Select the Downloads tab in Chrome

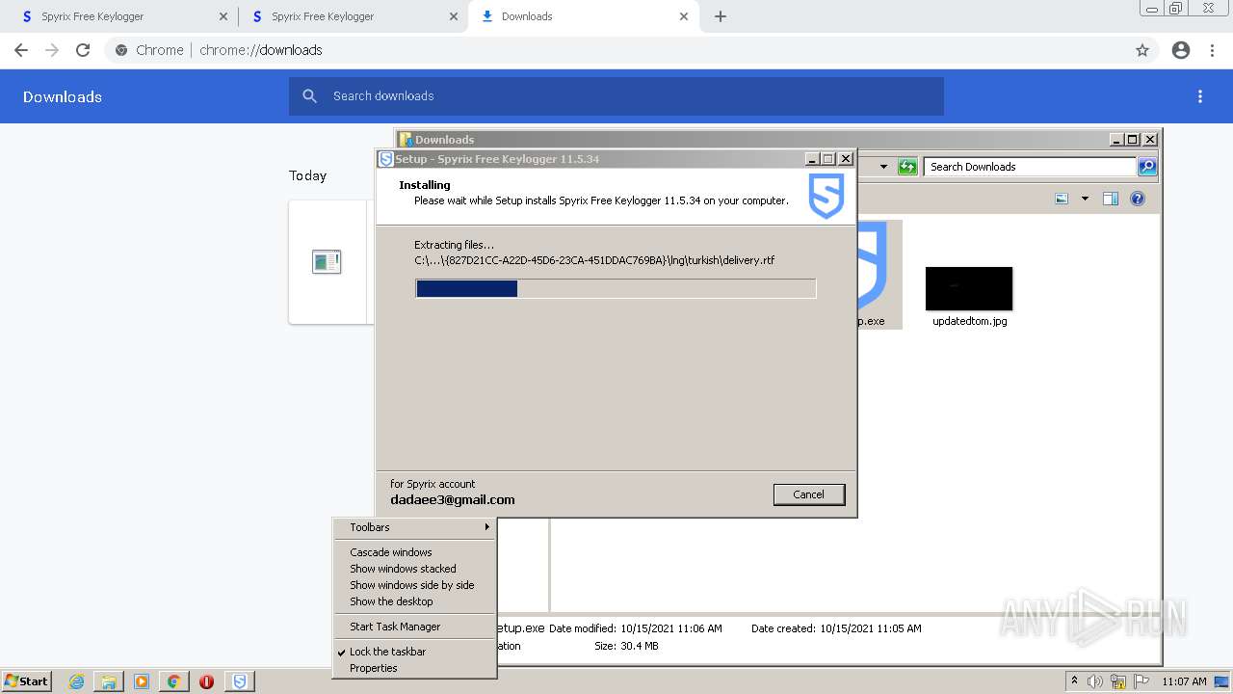coord(584,16)
